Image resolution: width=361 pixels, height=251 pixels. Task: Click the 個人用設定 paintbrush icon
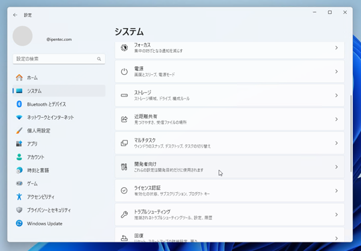(19, 131)
